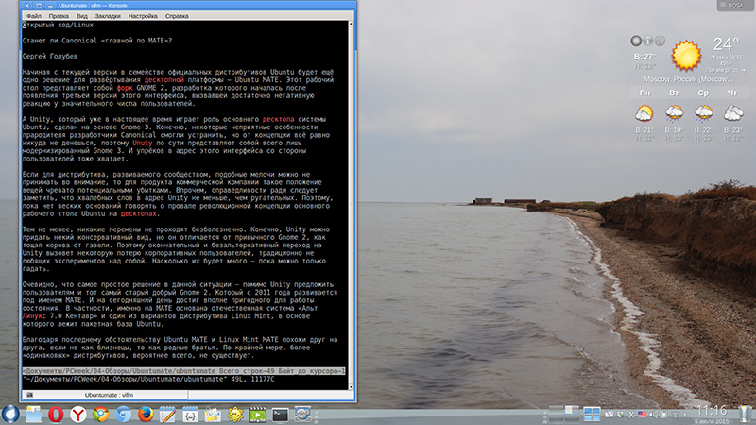Open the notepad with pencil editor icon
Viewport: 756px width, 425px height.
coord(168,415)
